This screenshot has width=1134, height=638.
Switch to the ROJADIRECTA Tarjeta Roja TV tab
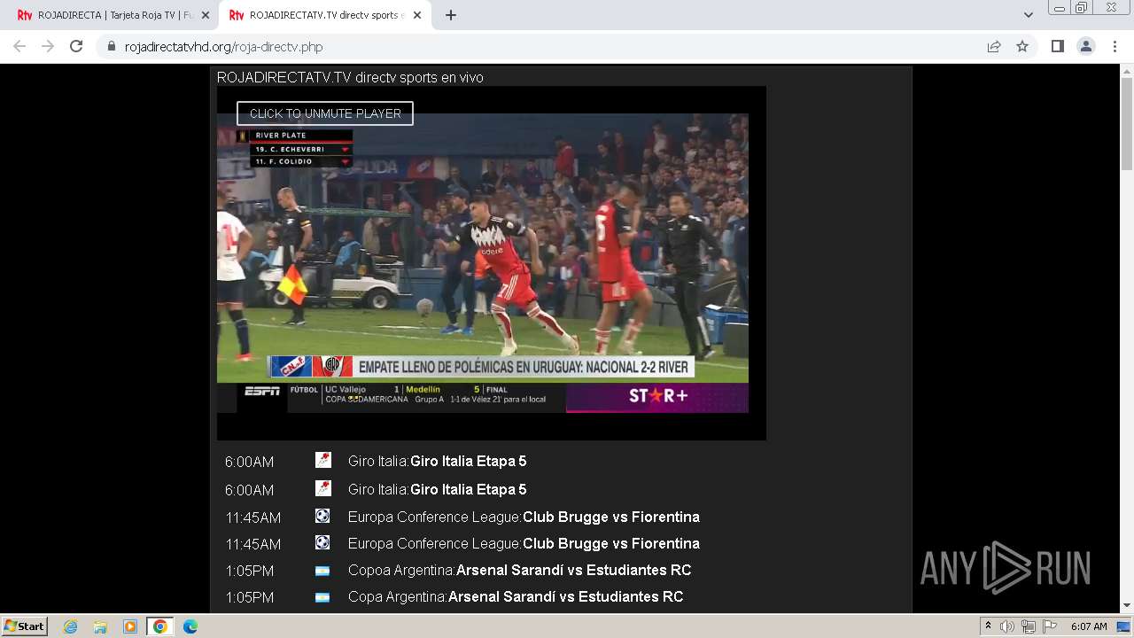point(113,15)
